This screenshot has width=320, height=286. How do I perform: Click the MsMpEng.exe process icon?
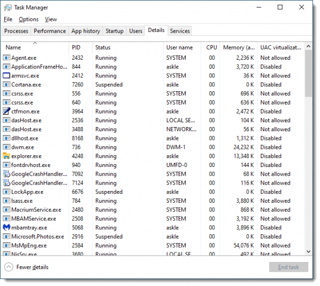tap(6, 245)
